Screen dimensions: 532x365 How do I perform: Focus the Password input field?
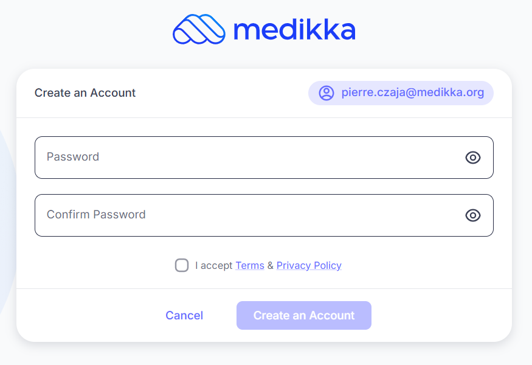pos(243,158)
